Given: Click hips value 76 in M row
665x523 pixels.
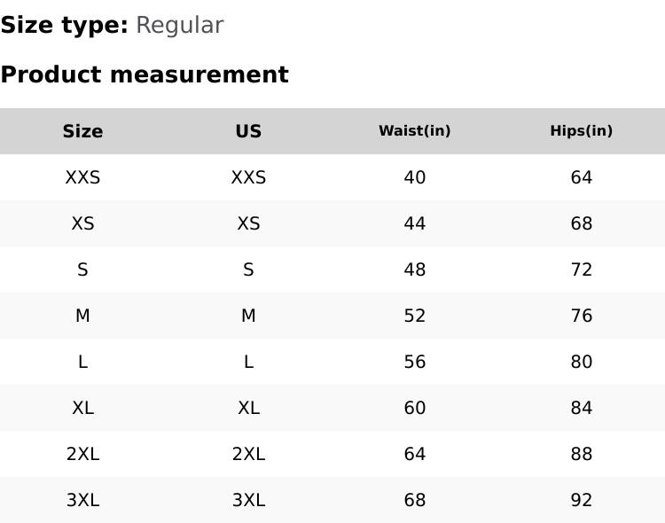Looking at the screenshot, I should tap(581, 316).
